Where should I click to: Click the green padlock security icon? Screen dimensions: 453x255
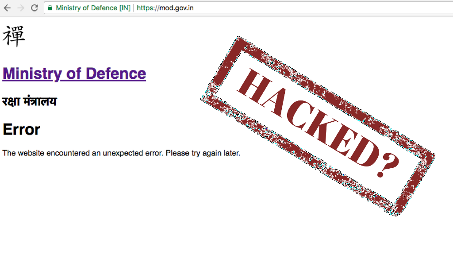[50, 8]
